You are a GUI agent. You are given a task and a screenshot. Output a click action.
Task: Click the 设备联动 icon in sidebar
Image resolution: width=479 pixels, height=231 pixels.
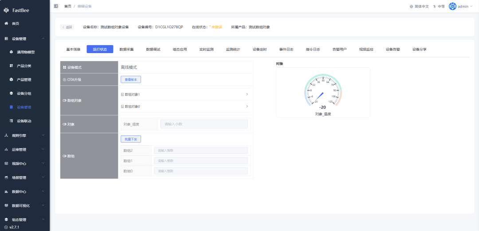tap(11, 121)
